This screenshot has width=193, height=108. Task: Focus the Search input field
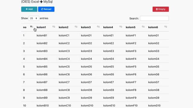tap(154, 18)
